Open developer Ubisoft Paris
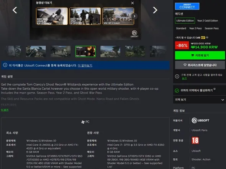The image size is (226, 169). [x=199, y=130]
